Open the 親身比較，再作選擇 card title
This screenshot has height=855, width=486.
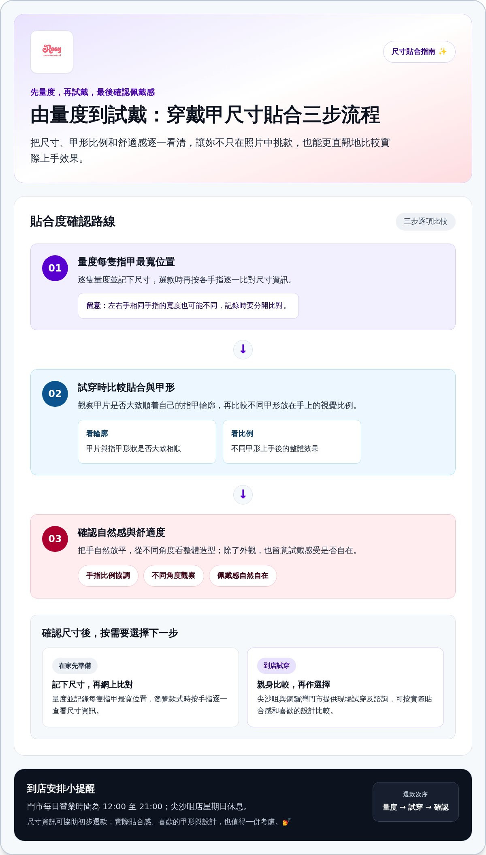pyautogui.click(x=294, y=685)
